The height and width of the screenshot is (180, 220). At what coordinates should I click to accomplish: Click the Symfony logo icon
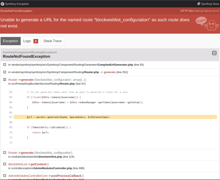tap(2, 4)
